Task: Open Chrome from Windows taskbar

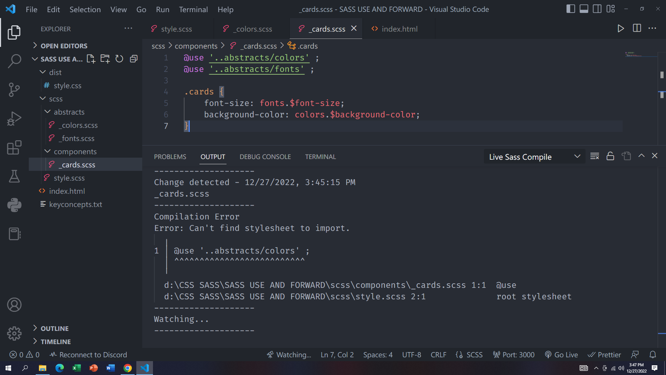Action: [128, 368]
